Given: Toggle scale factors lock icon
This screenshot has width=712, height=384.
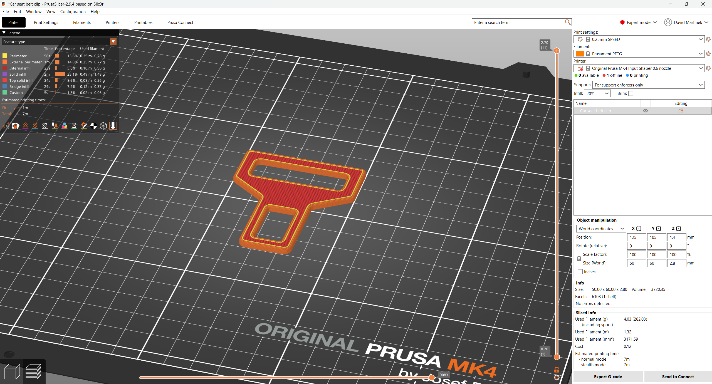Looking at the screenshot, I should click(579, 259).
